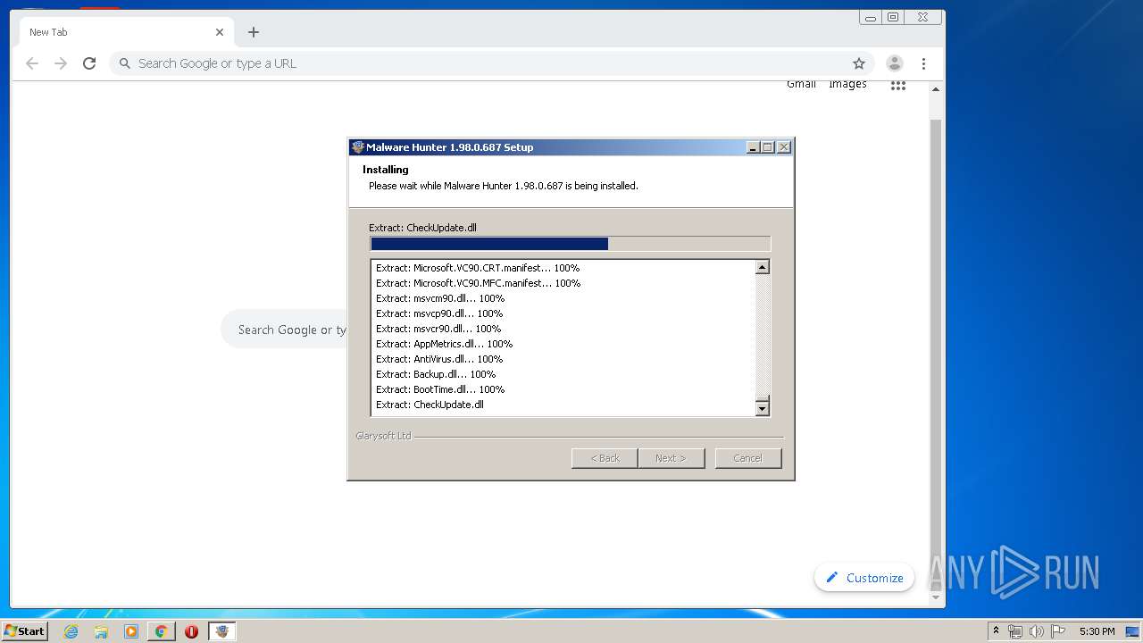Screen dimensions: 1143x643
Task: Bookmark this tab with the star icon
Action: click(859, 63)
